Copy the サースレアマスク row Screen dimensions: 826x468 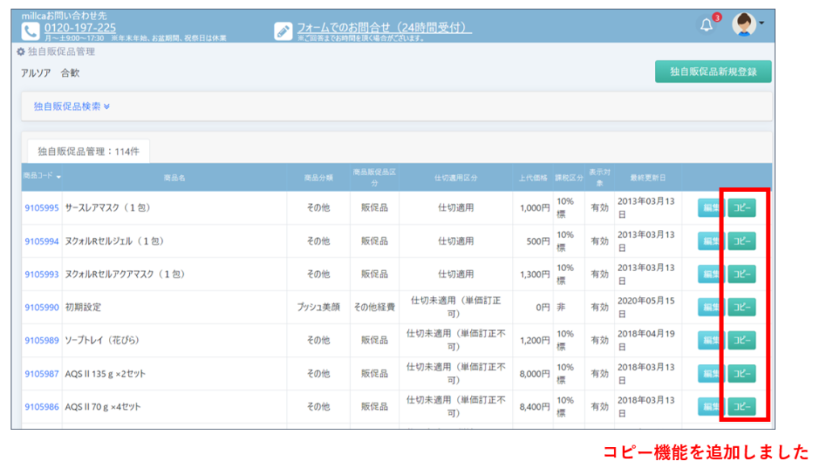click(x=741, y=207)
